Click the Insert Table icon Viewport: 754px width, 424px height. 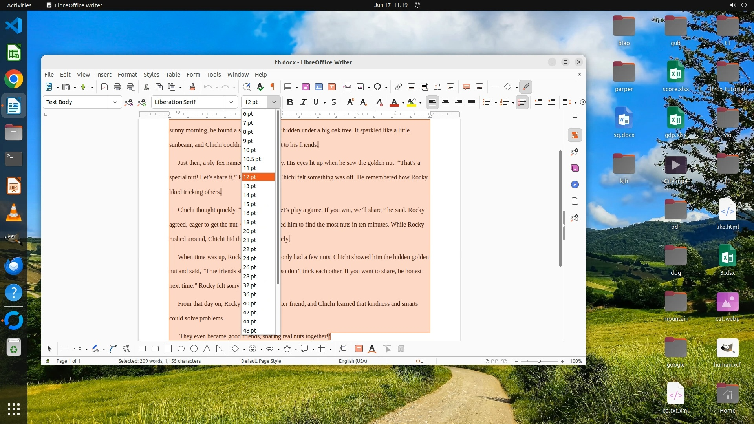pyautogui.click(x=288, y=87)
